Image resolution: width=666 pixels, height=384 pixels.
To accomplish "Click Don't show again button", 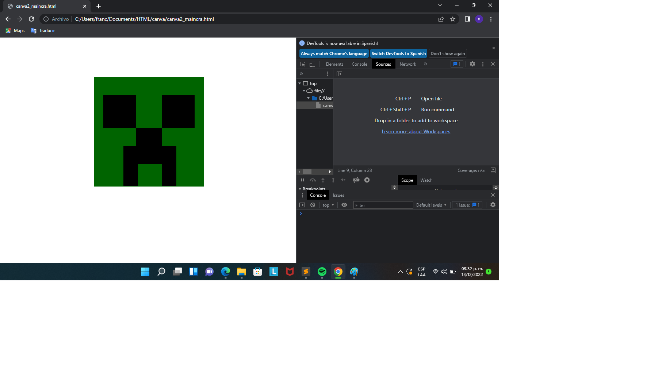I will tap(448, 54).
